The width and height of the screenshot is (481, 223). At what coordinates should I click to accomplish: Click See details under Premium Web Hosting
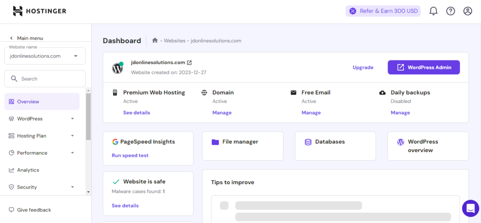(137, 112)
